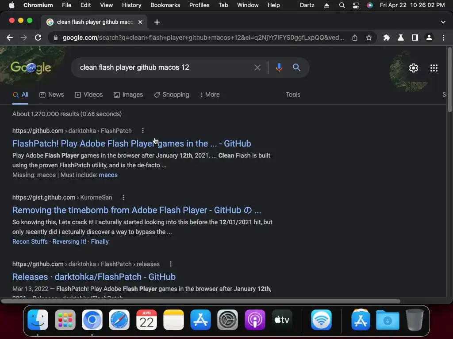Open the Google apps grid
The image size is (453, 339).
(x=434, y=68)
